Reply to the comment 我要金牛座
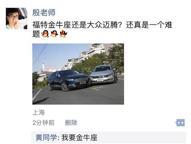The width and height of the screenshot is (191, 144). 79,137
